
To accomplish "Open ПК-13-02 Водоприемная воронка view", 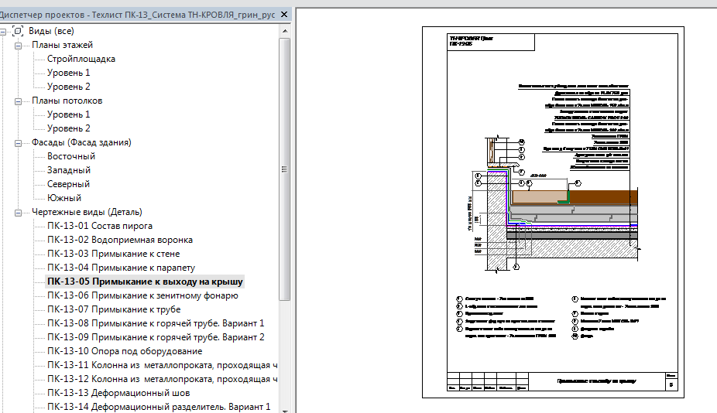I will point(120,240).
